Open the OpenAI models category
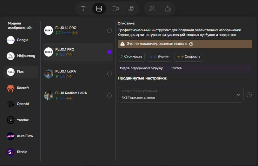Screen dimensions: 258x166 [x=21, y=104]
